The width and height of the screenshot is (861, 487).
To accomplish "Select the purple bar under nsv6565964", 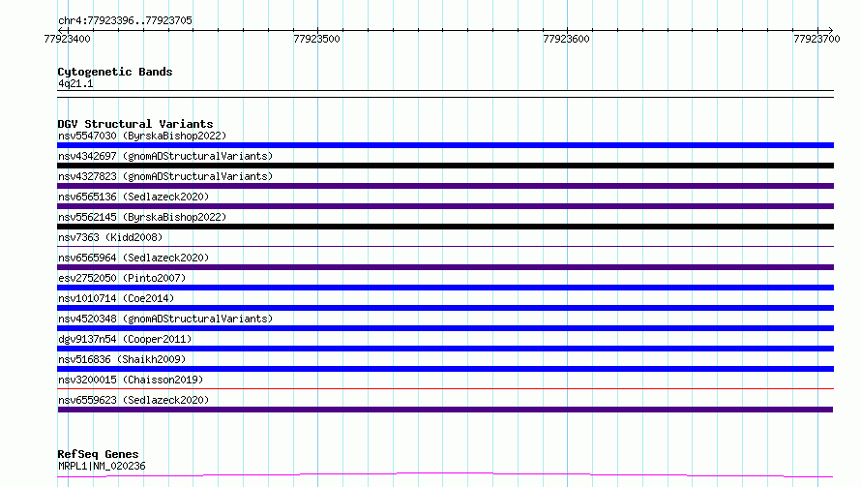I will pyautogui.click(x=445, y=267).
